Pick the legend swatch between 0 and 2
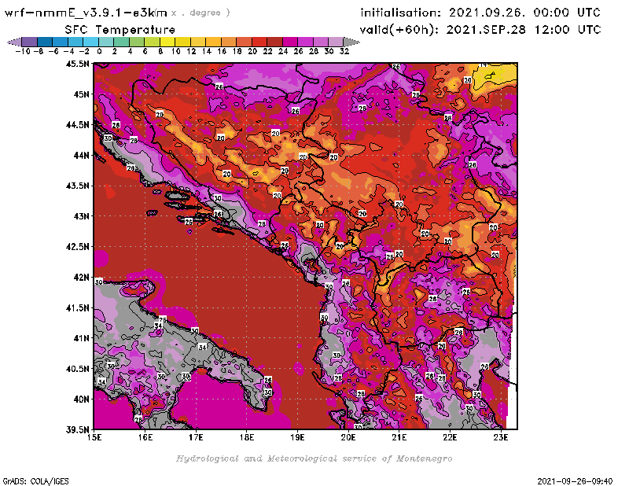This screenshot has width=629, height=486. tap(106, 42)
